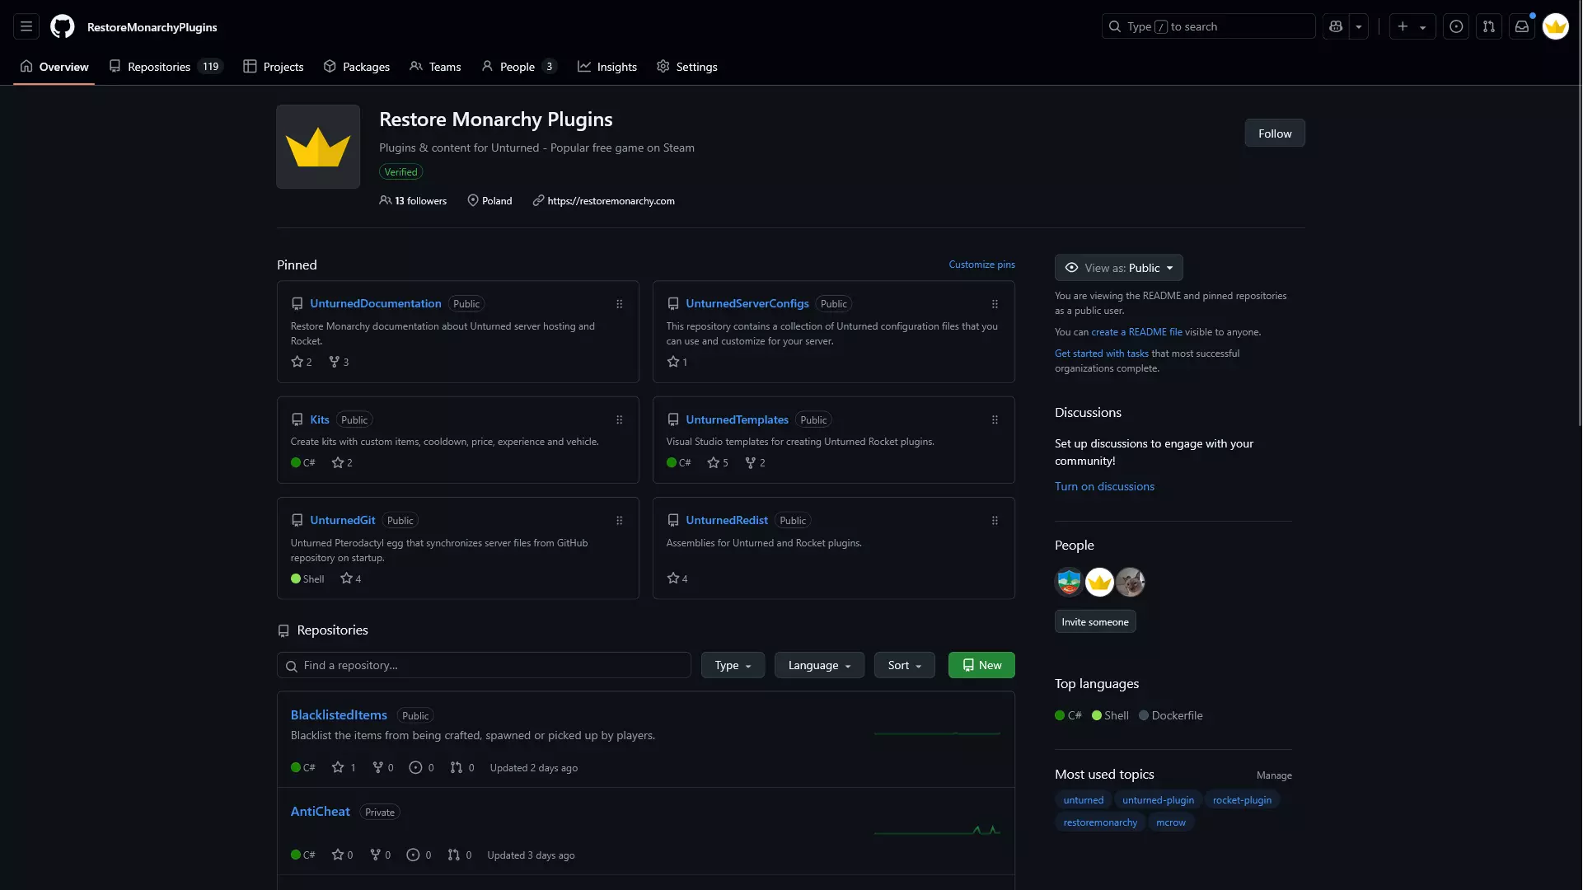Open the AntiCheat repository
1583x890 pixels.
[x=321, y=812]
